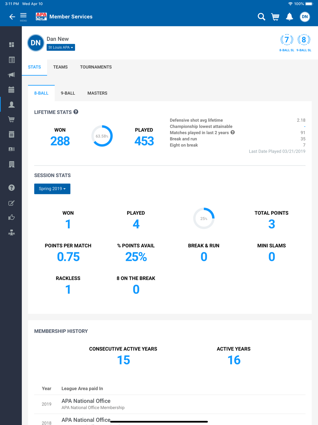Image resolution: width=318 pixels, height=425 pixels.
Task: Select the 9-Ball stats tab
Action: (68, 93)
